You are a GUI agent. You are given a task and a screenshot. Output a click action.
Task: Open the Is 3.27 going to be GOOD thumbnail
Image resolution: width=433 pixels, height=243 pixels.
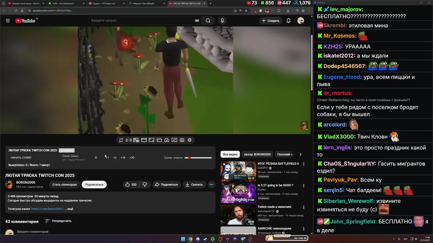238,193
